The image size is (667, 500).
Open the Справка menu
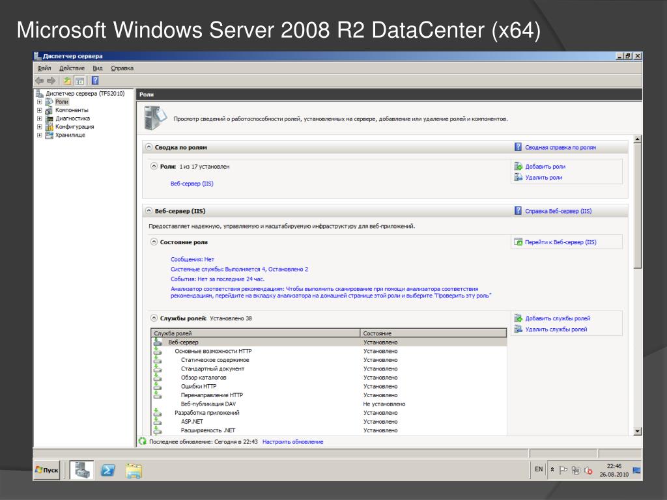click(122, 68)
